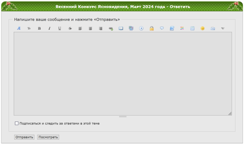Toggle italic text formatting
This screenshot has height=145, width=244.
(49, 28)
